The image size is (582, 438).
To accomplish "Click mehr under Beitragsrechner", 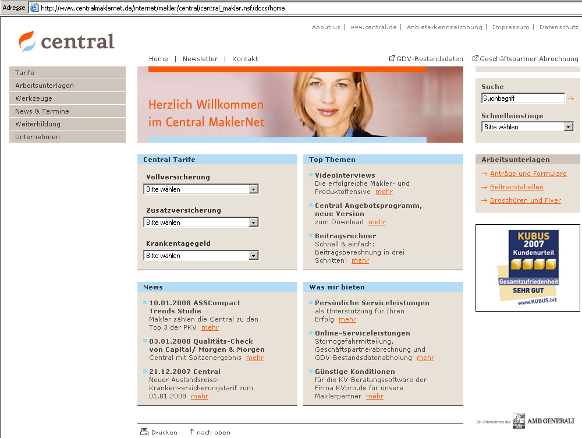I will [x=360, y=260].
